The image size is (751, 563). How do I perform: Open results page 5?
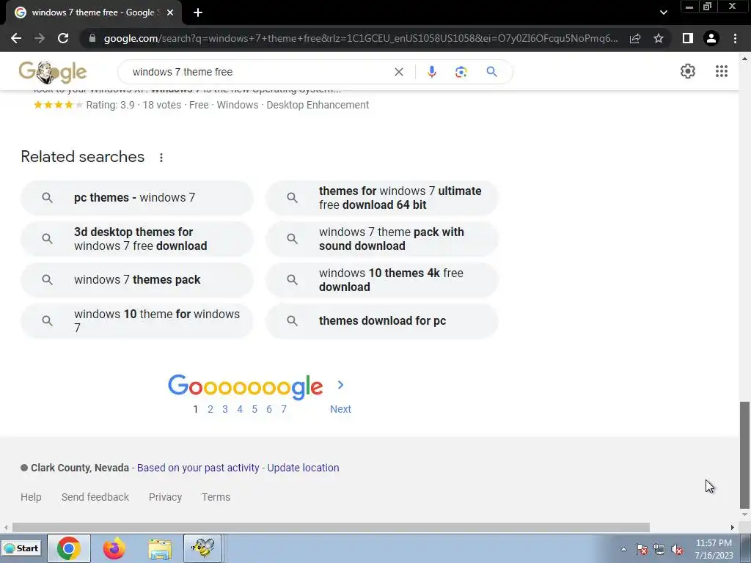pos(254,409)
